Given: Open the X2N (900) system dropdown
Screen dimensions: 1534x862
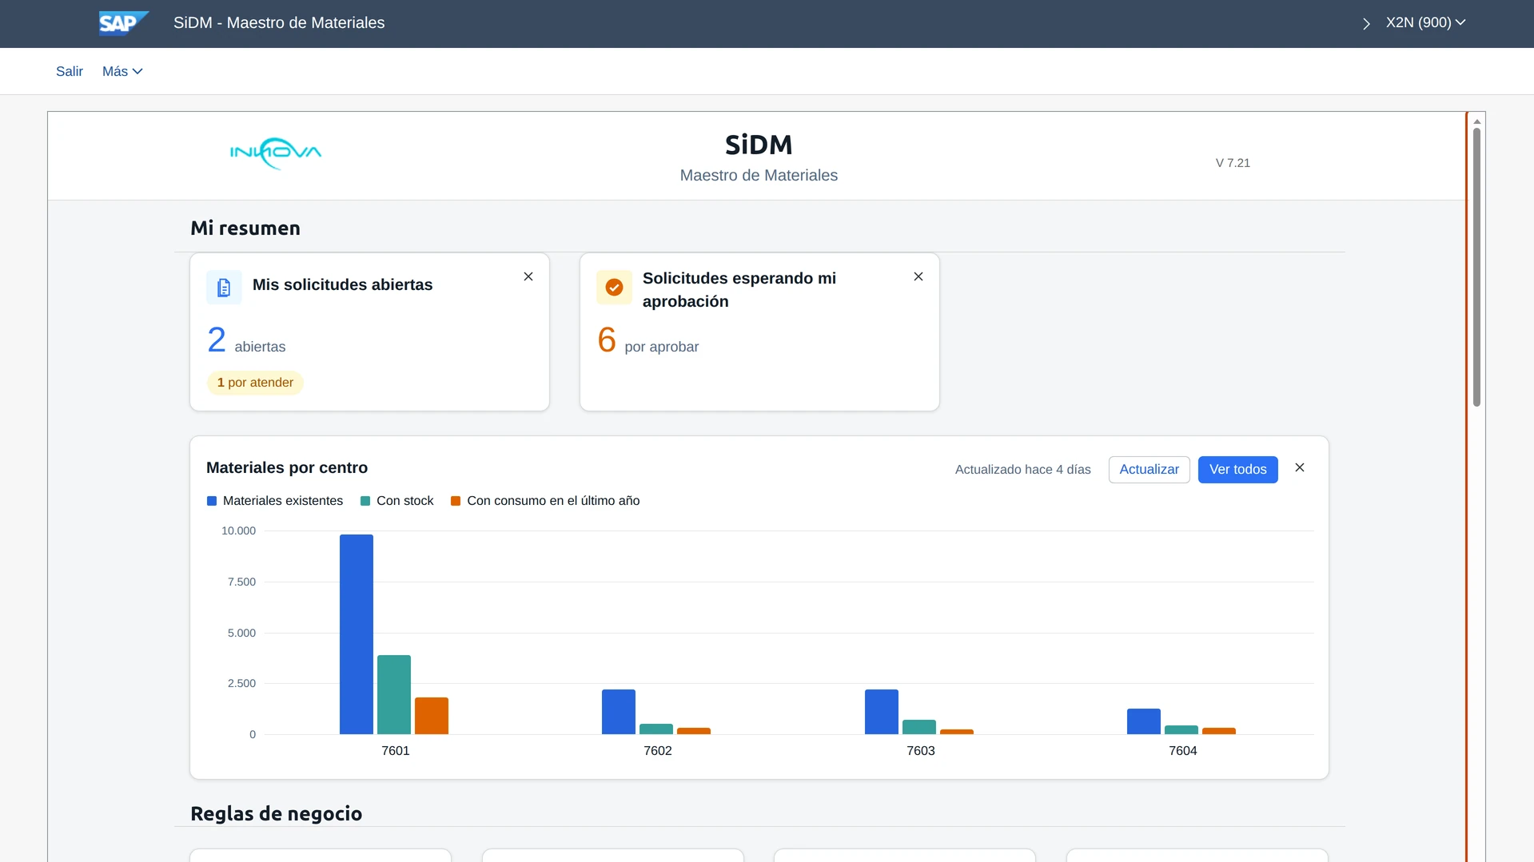Looking at the screenshot, I should click(x=1425, y=23).
